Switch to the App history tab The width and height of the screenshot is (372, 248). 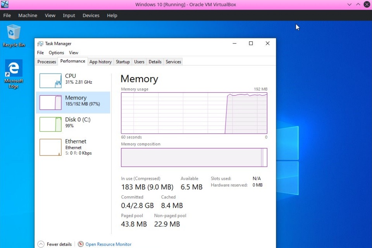100,62
